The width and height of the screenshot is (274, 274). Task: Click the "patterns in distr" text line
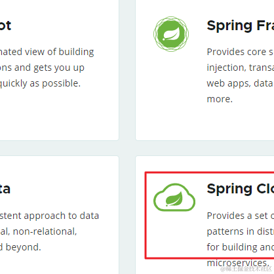[240, 231]
